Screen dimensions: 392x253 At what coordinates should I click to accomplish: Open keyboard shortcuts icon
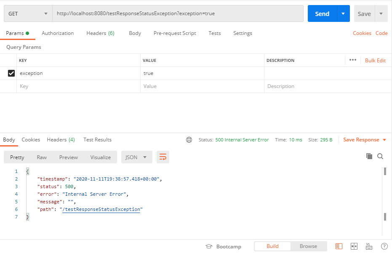click(x=369, y=246)
